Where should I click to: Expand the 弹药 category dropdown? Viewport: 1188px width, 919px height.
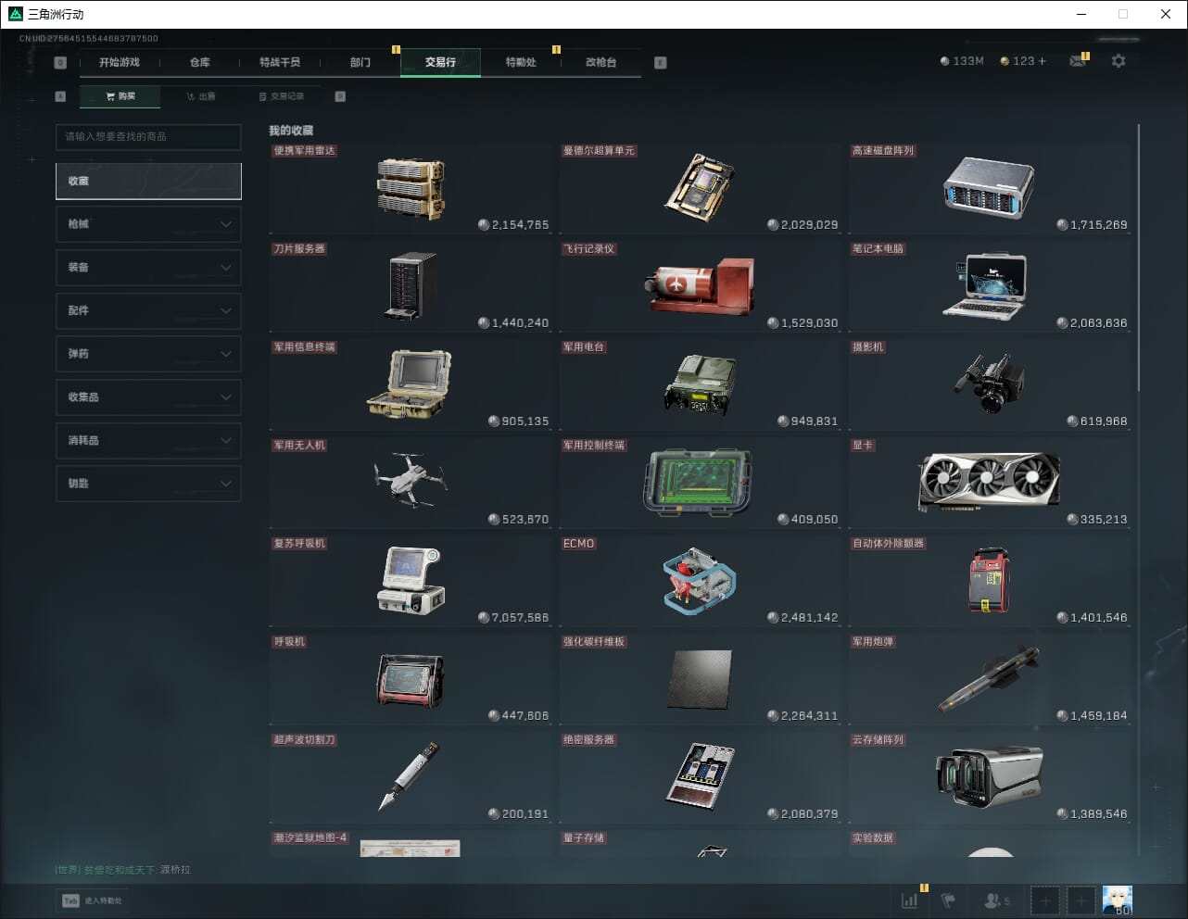coord(148,354)
